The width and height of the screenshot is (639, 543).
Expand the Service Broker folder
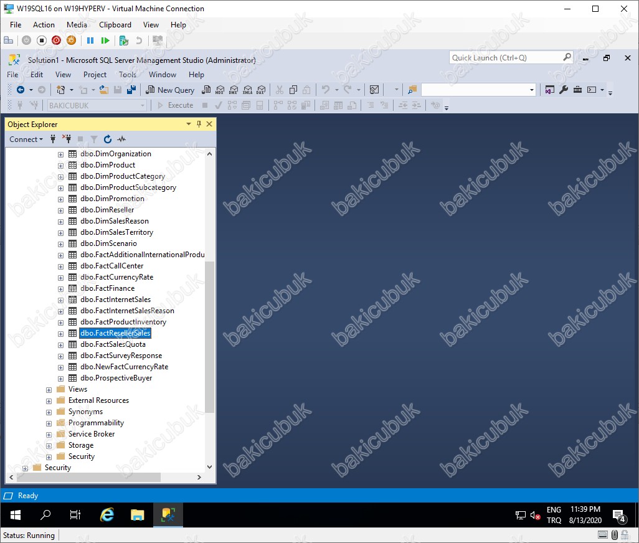[x=49, y=435]
